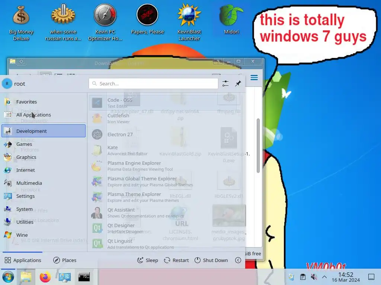The image size is (381, 285).
Task: Open the Wine category
Action: tap(44, 235)
